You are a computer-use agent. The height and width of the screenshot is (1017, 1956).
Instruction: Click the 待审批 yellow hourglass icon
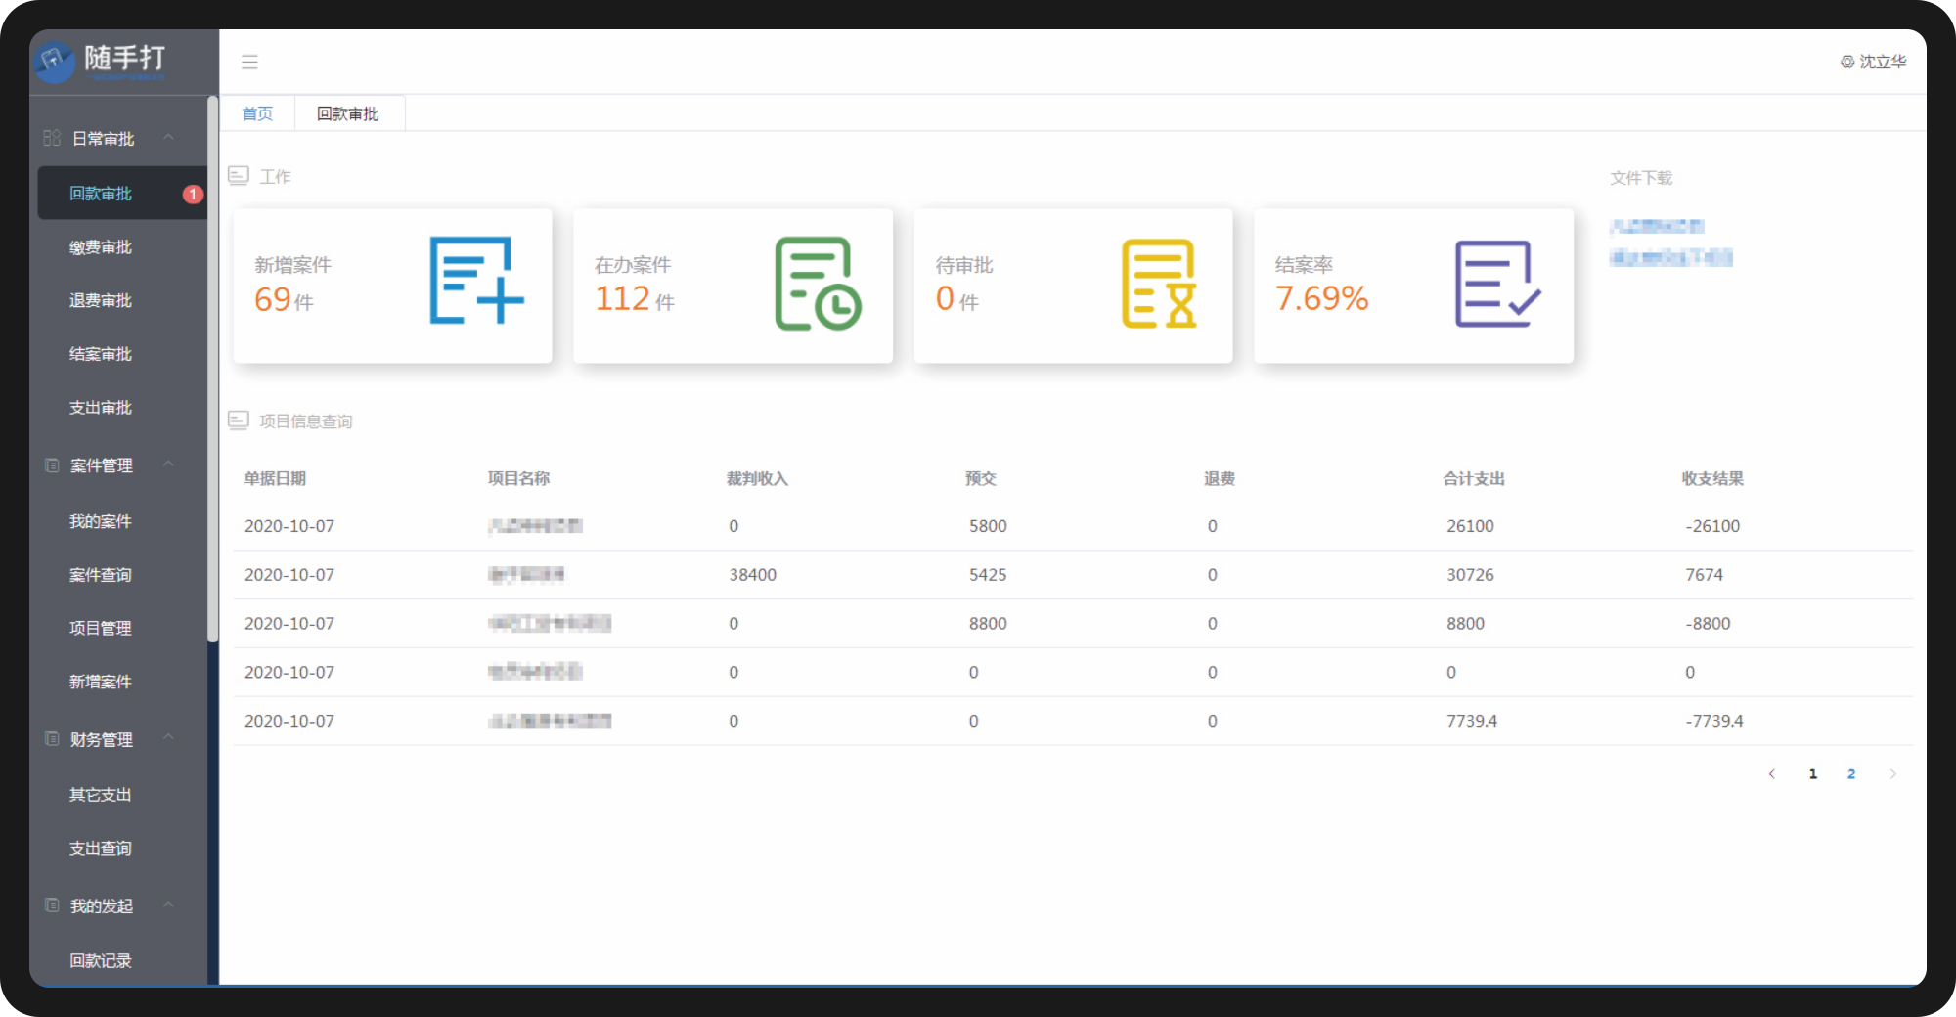point(1159,284)
